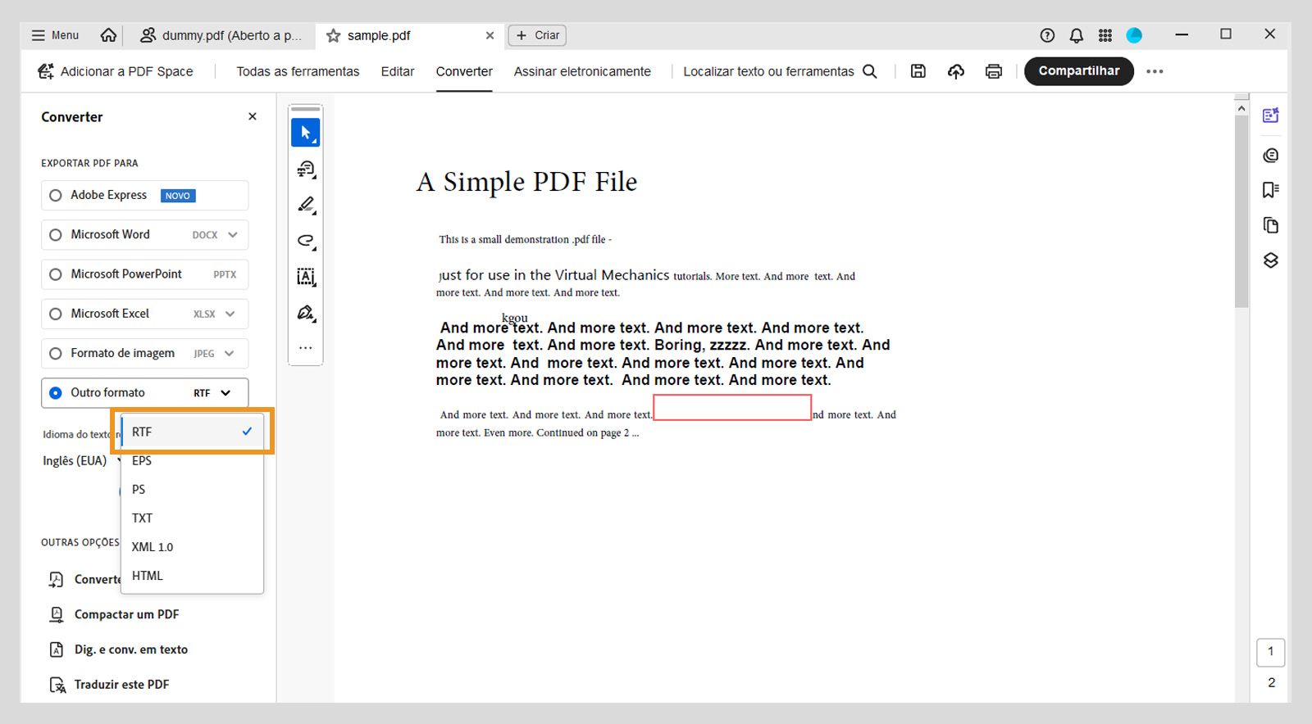Open Todas as ferramentas
Screen dimensions: 1312x724
(x=298, y=71)
